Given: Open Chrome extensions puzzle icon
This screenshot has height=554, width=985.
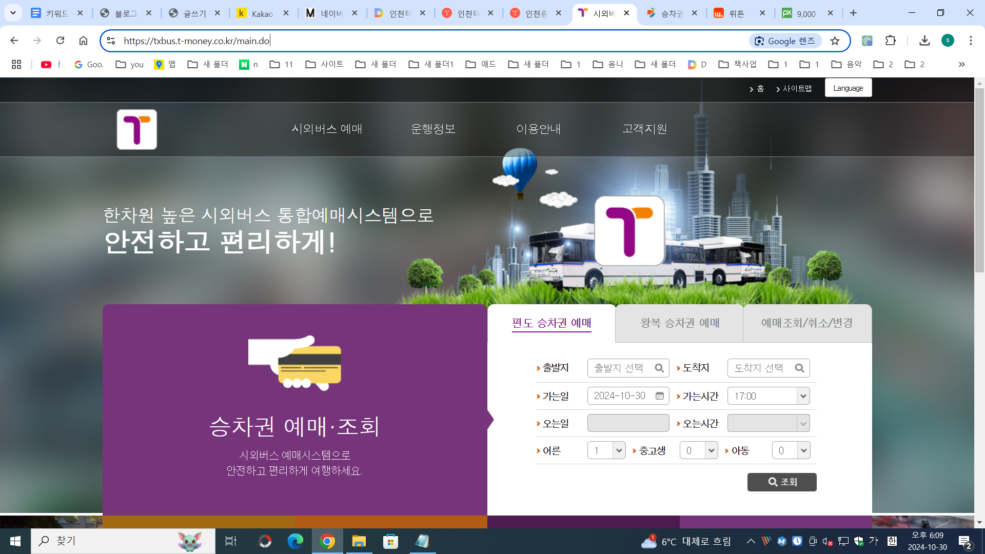Looking at the screenshot, I should [x=891, y=41].
